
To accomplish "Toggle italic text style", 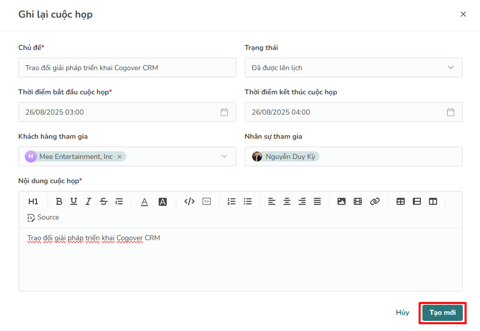I will [88, 201].
